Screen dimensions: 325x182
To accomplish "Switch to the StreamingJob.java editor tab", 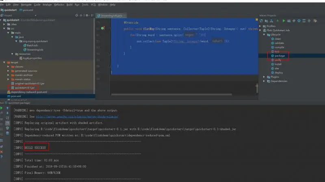I will (x=111, y=15).
